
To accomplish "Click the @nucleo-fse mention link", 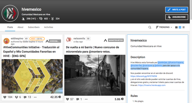I will 136,66.
